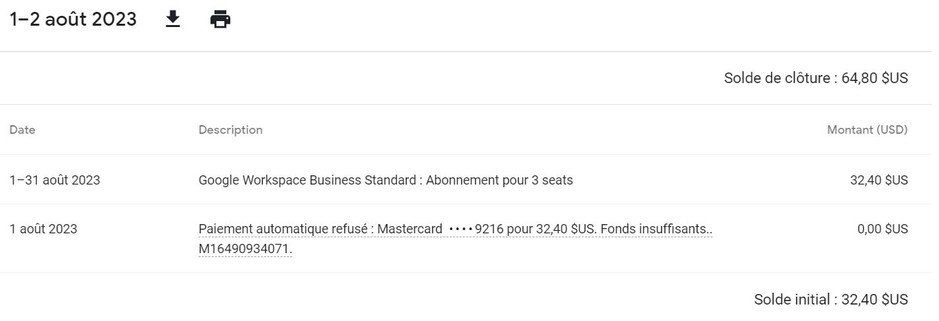Select the Google Workspace Business Standard entry
The height and width of the screenshot is (321, 939).
pyautogui.click(x=307, y=180)
